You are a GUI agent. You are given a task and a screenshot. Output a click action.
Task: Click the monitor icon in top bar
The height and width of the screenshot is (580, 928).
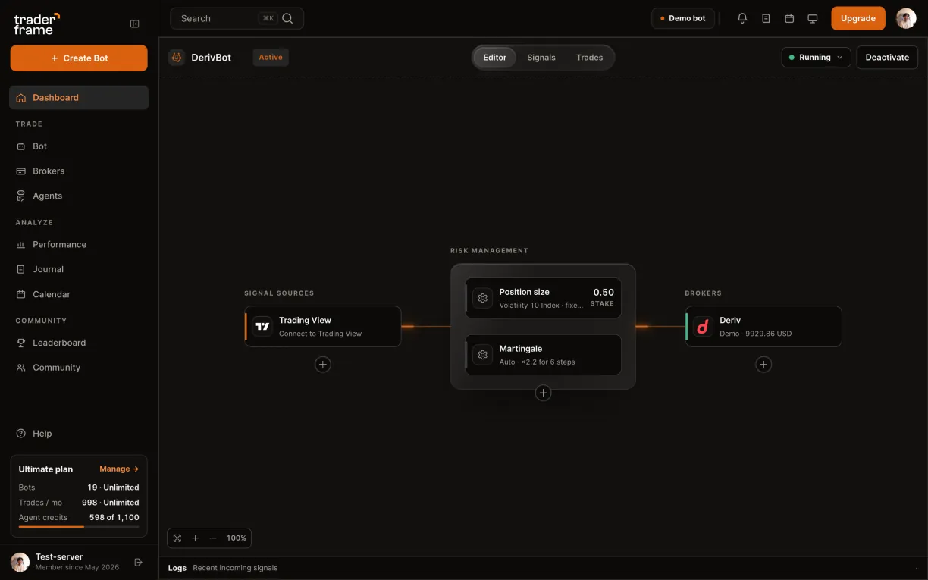(813, 18)
